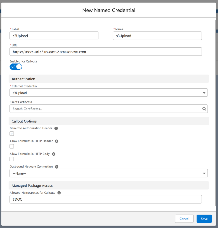Enable Allow Formulas in HTTP Header

click(12, 146)
